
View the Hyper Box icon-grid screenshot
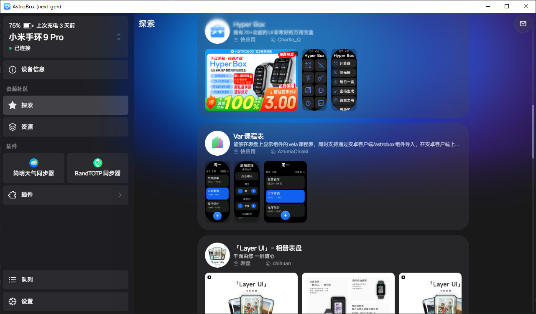(x=314, y=80)
